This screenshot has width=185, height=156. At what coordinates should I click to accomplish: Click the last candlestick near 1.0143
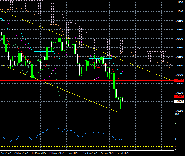click(x=123, y=100)
